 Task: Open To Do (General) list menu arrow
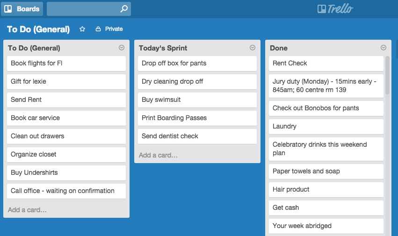pyautogui.click(x=122, y=48)
